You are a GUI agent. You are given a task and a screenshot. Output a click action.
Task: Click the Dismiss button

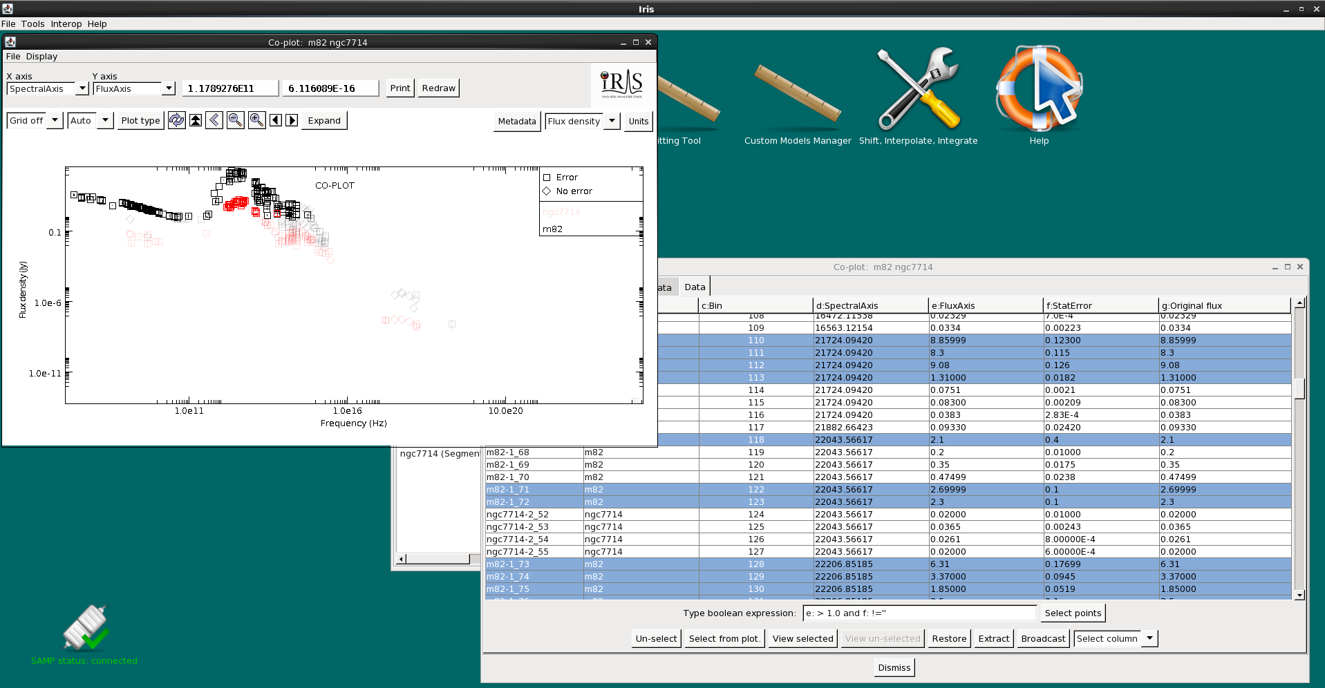[x=894, y=667]
